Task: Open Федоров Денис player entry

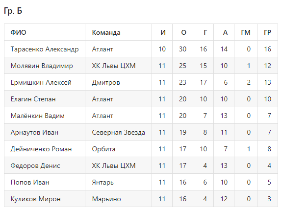Action: [35, 165]
